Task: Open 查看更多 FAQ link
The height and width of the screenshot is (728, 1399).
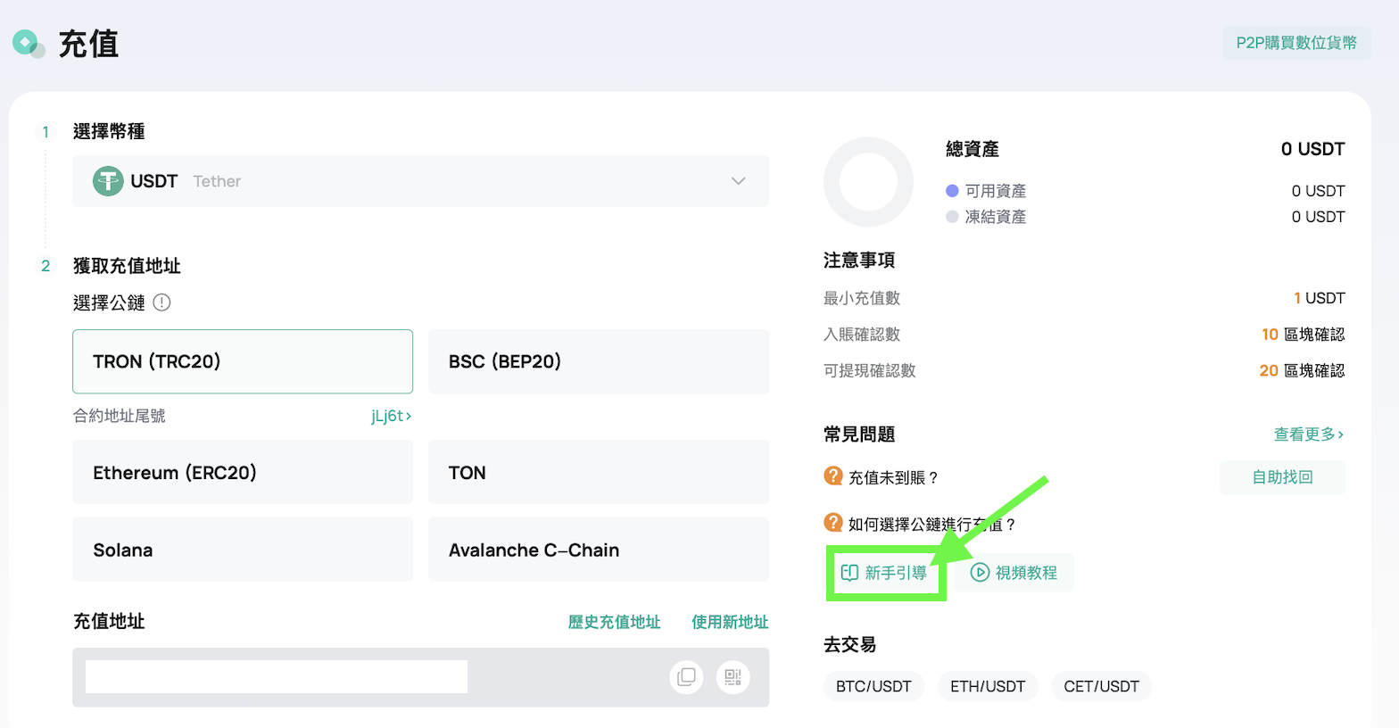Action: [x=1309, y=434]
